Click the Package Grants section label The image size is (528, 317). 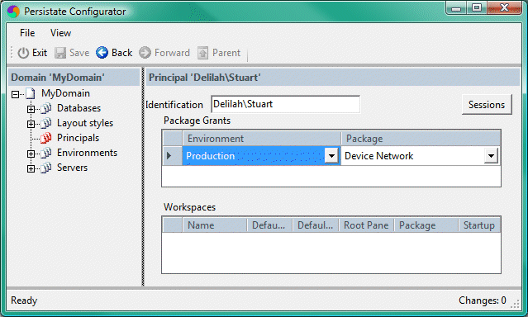[197, 121]
